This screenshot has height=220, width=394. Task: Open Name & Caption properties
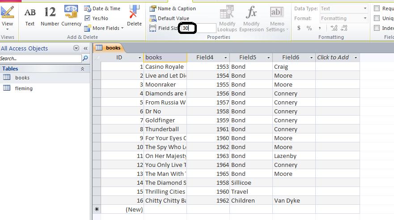coord(172,8)
